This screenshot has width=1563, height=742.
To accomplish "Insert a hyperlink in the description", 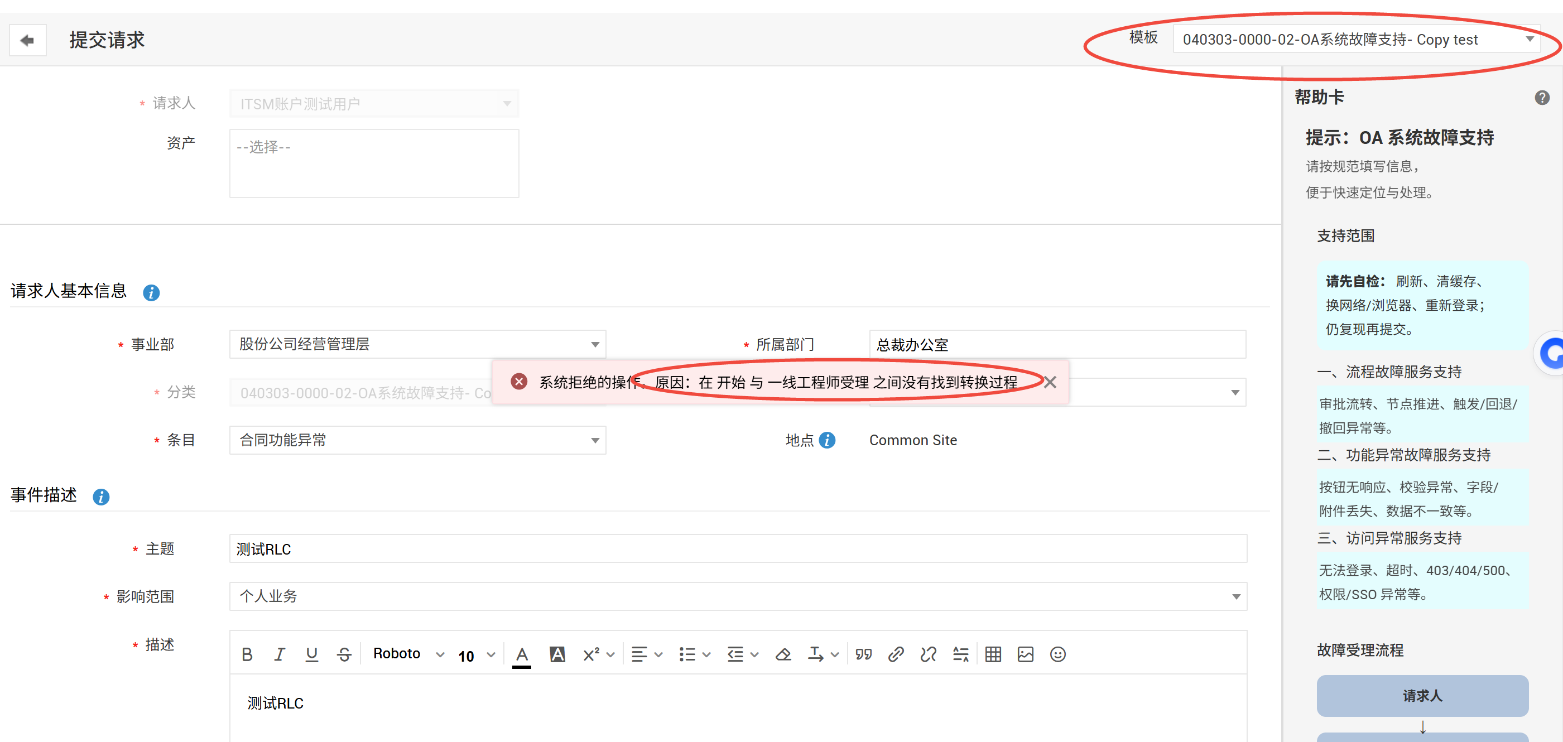I will (x=896, y=654).
